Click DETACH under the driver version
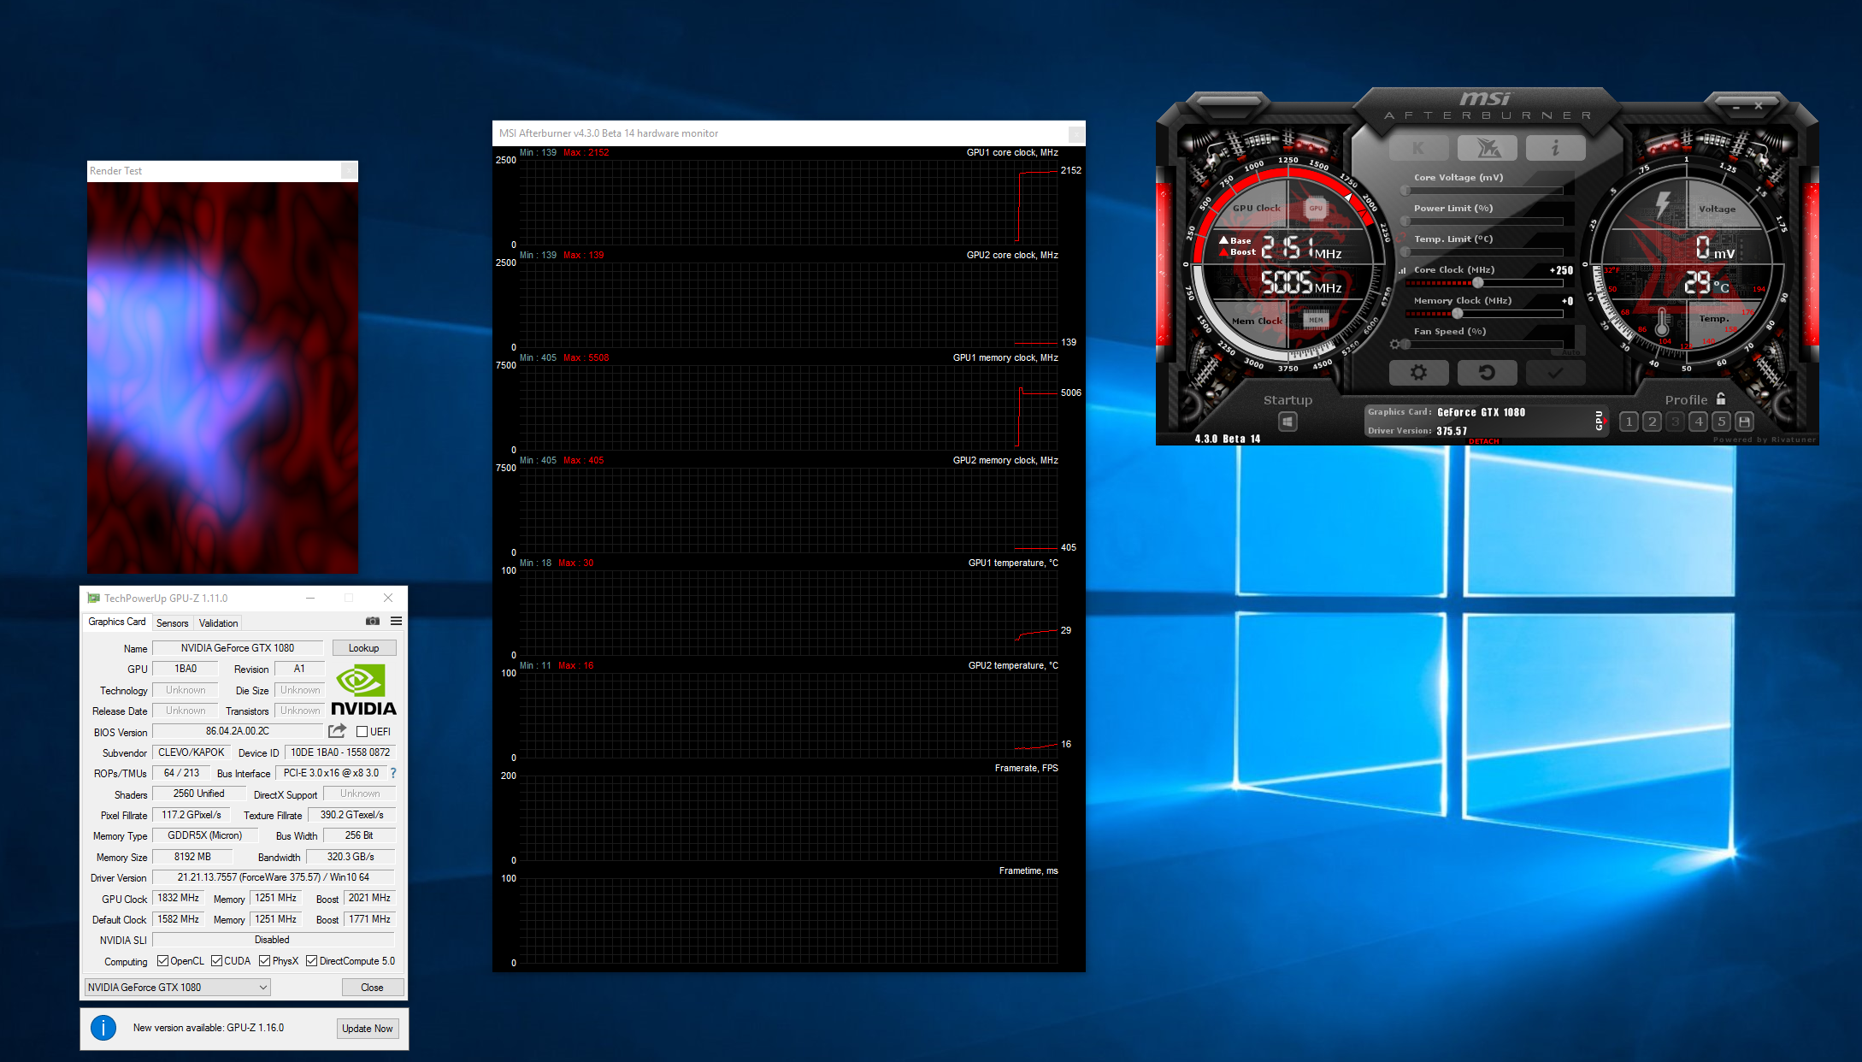Screen dimensions: 1862x1062 point(1484,441)
